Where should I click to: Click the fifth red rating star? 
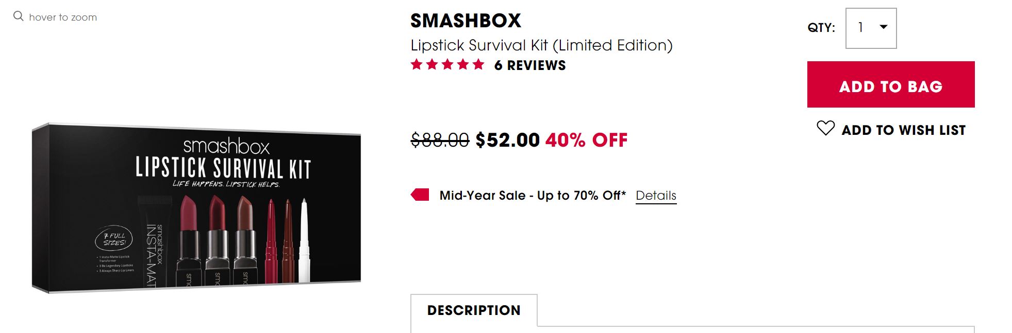point(478,65)
